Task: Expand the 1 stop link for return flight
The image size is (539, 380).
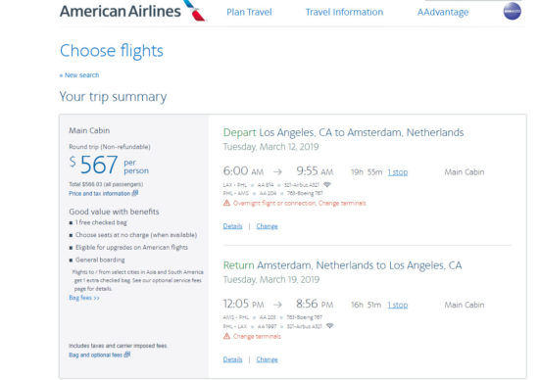Action: click(x=398, y=305)
